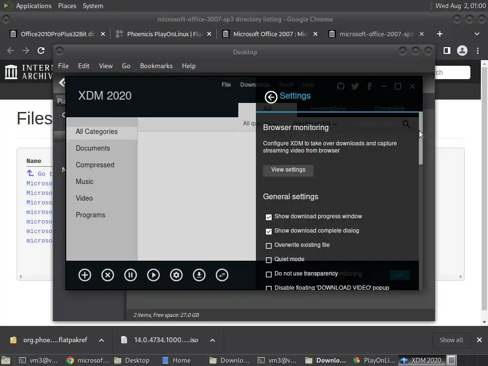Click the XDM resume download icon
Viewport: 488px width, 366px height.
point(153,275)
